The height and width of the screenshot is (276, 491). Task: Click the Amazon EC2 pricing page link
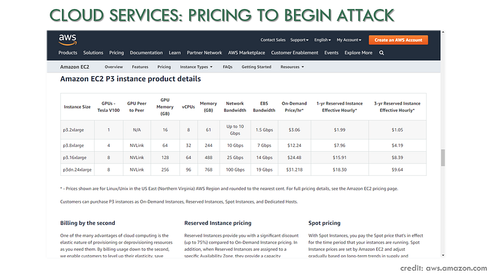click(x=372, y=189)
